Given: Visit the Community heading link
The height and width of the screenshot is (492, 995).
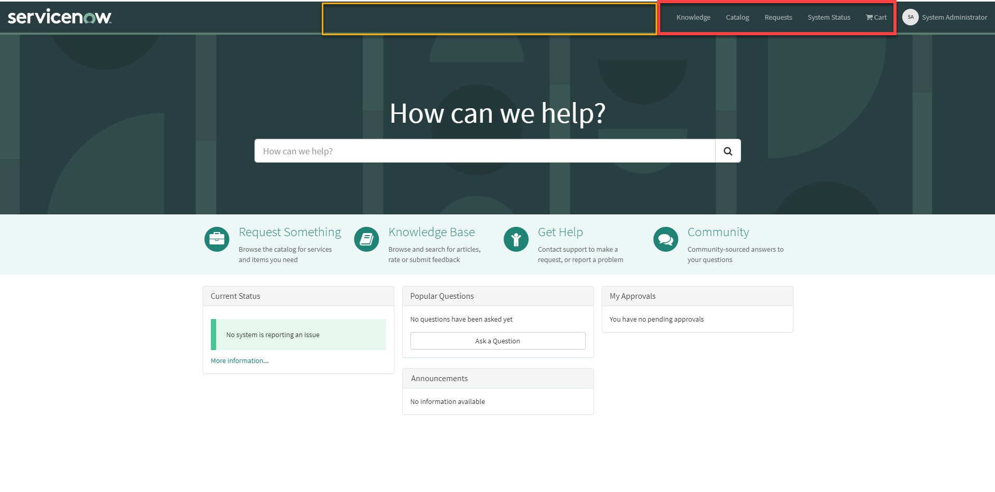Looking at the screenshot, I should coord(718,232).
